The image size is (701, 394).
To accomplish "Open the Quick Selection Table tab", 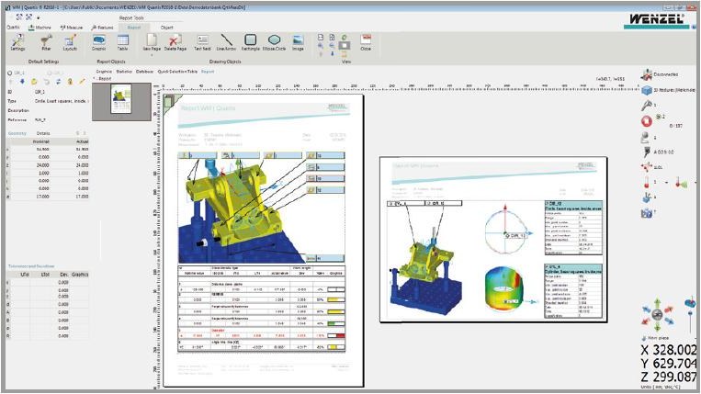I will tap(177, 72).
